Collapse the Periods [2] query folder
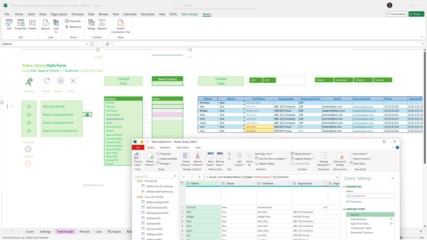This screenshot has width=427, height=240. coord(138,181)
